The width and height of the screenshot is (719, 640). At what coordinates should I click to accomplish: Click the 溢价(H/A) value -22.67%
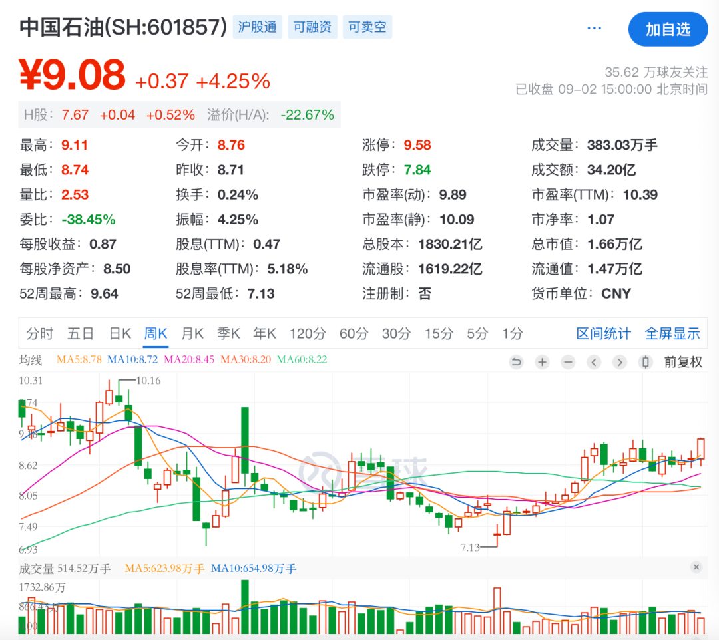(307, 114)
